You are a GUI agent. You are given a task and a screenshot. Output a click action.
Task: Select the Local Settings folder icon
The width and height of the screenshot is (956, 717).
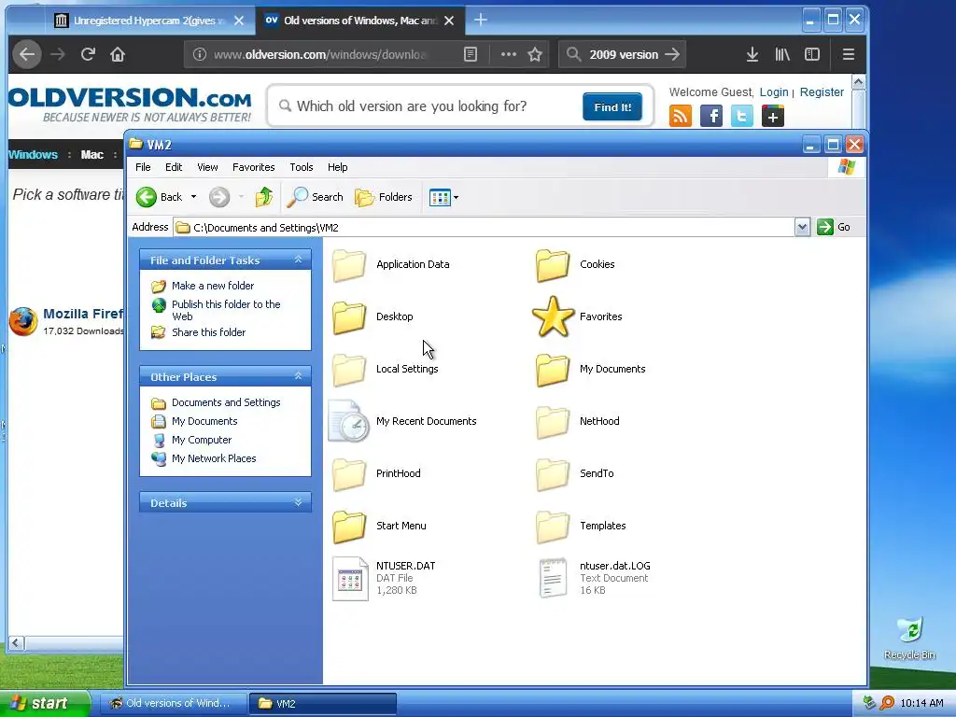(x=349, y=370)
